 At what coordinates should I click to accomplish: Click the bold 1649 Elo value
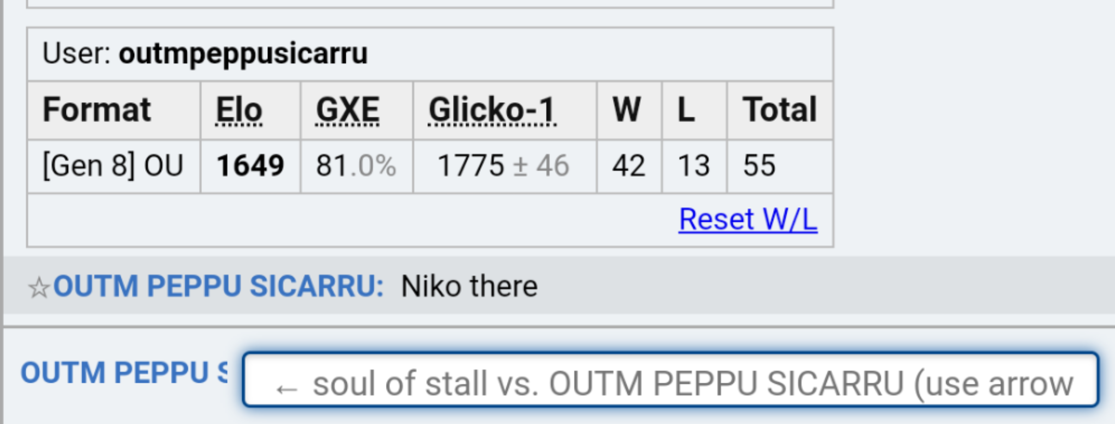(250, 165)
